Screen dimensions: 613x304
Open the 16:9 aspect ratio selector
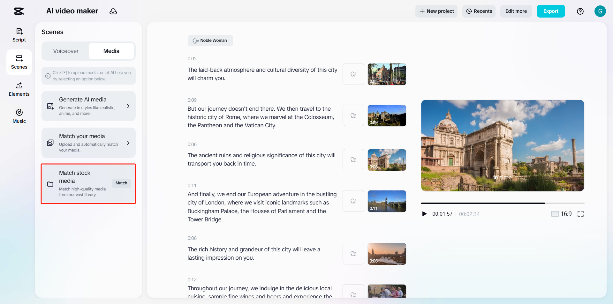coord(561,214)
